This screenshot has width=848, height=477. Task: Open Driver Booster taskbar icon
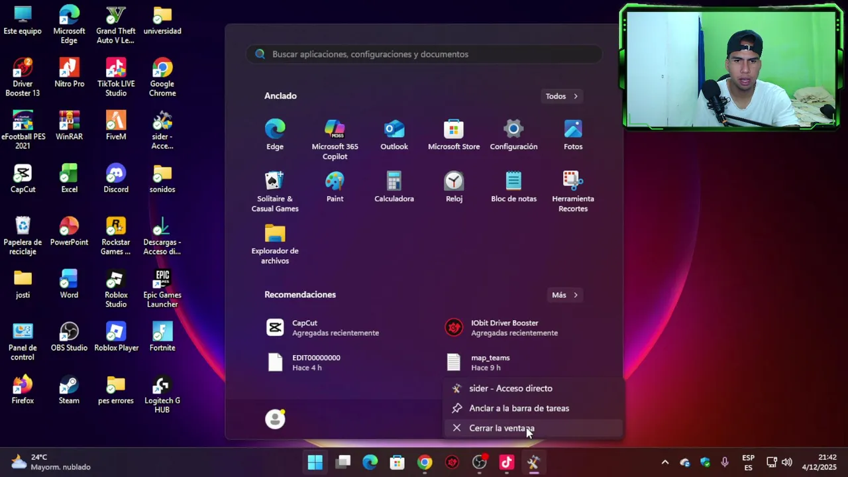tap(452, 462)
